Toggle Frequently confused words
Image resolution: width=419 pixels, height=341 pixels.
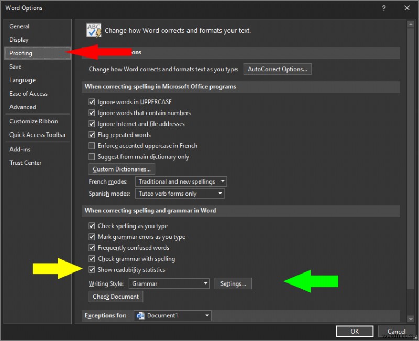click(x=92, y=247)
